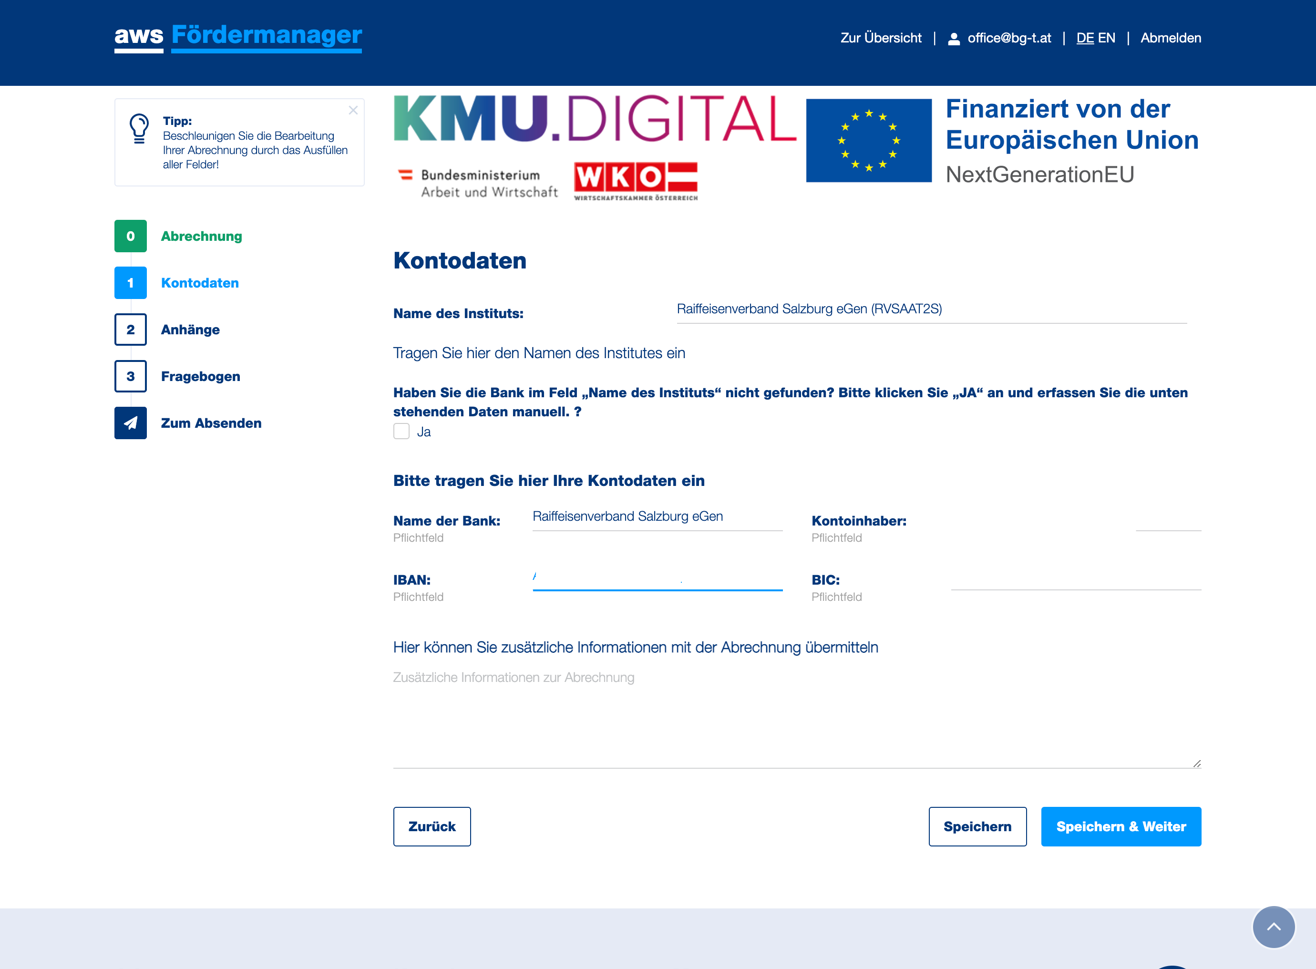The image size is (1316, 969).
Task: Focus the Kontoinhaber field
Action: coord(1076,517)
